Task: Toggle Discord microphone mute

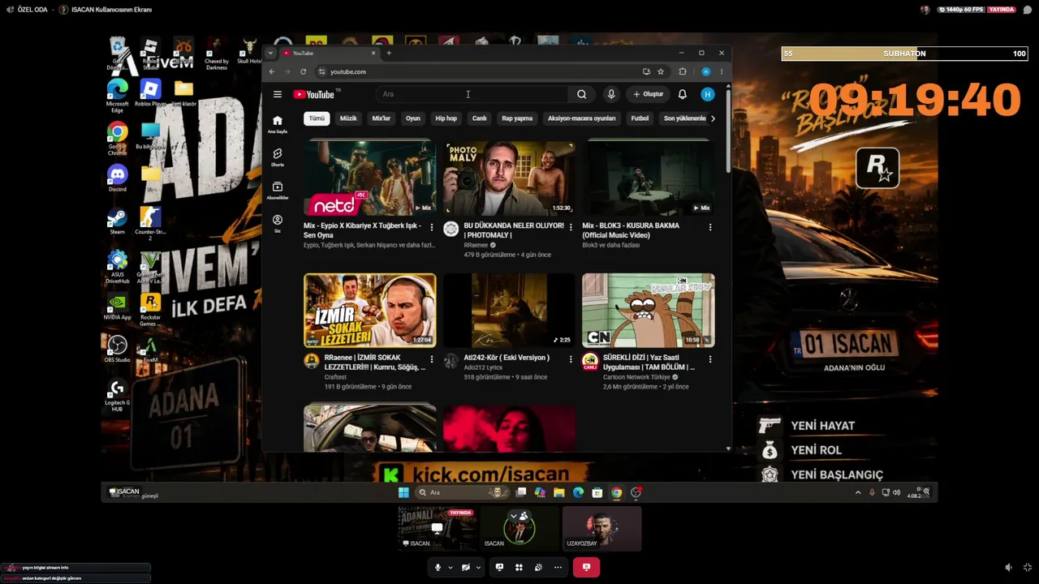Action: (x=438, y=568)
